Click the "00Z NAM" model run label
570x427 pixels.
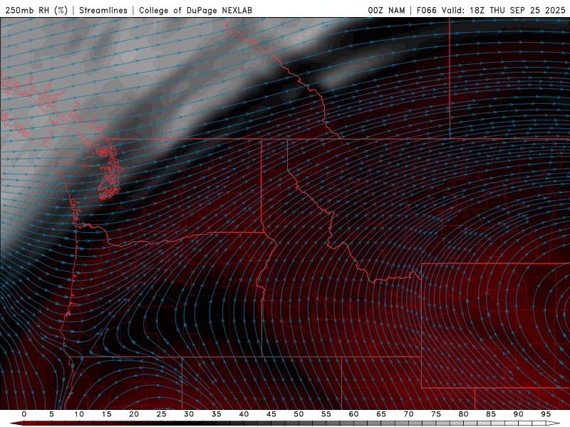(386, 10)
